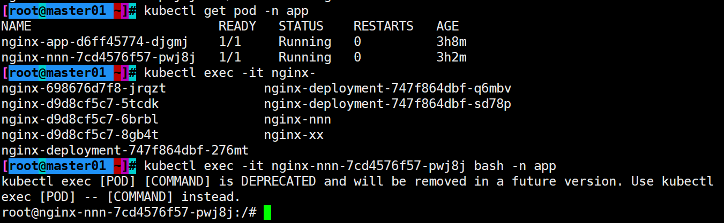This screenshot has height=223, width=724.
Task: Click restarts count 0 of nginx-app pod
Action: pos(357,42)
